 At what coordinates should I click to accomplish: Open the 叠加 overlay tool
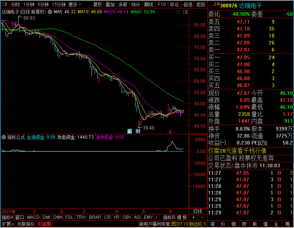pos(110,4)
